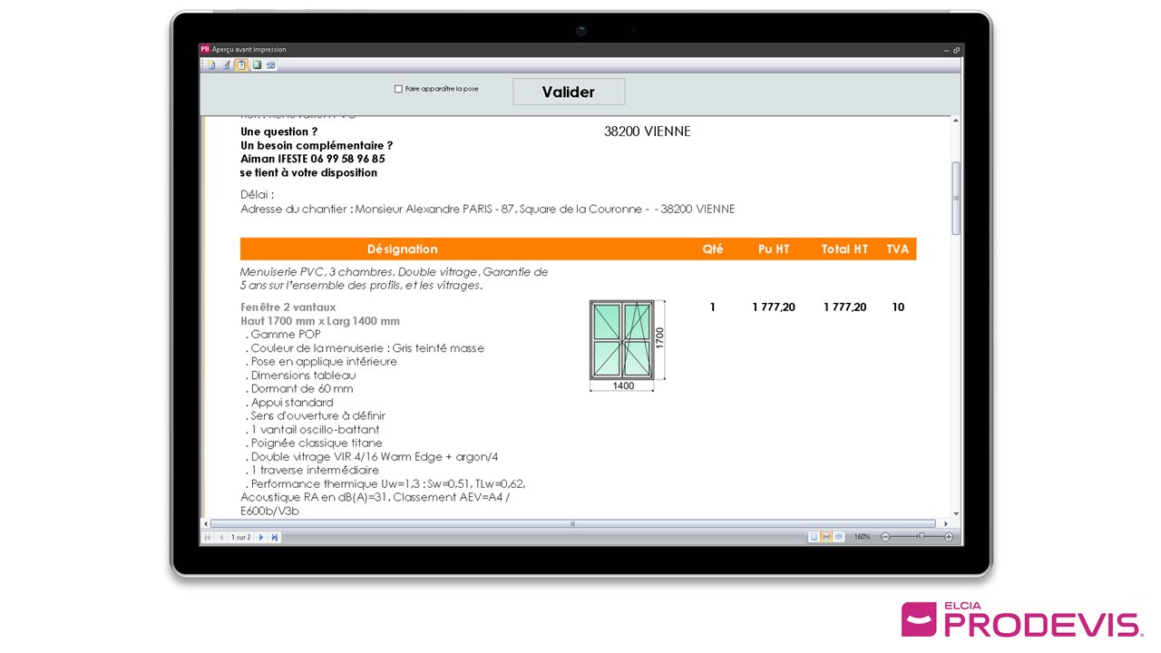Click 'Sens d'ouverture à définir' line
Viewport: 1161px width, 653px height.
click(x=316, y=416)
